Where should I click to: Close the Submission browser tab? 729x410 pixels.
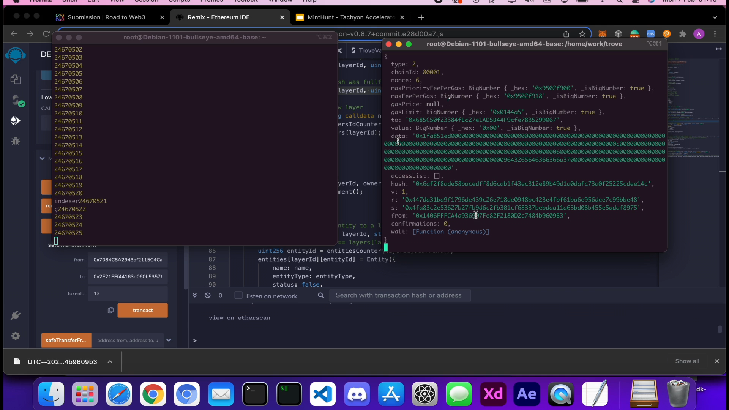162,17
